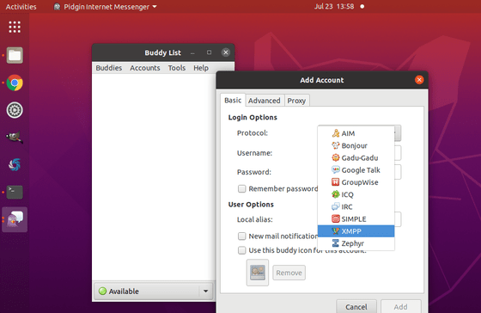Viewport: 481px width, 313px height.
Task: Open the Available status dropdown arrow
Action: click(205, 291)
